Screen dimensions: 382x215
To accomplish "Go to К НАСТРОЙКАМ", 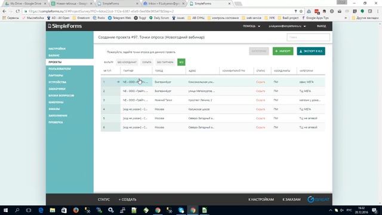I will (261, 199).
